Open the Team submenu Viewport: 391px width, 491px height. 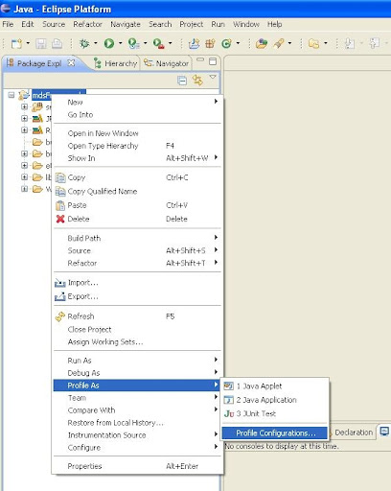tap(137, 398)
